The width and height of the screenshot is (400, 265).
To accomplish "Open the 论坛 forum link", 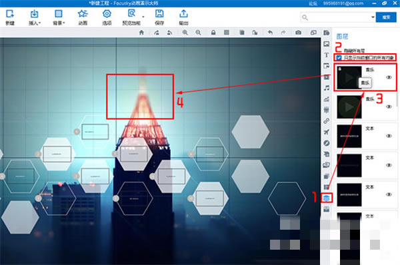I will [313, 3].
